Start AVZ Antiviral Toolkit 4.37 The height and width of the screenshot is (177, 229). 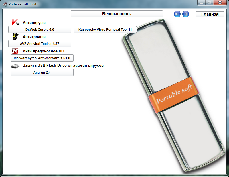[40, 44]
